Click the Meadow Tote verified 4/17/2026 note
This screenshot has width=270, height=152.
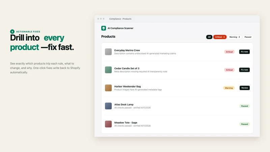click(132, 126)
